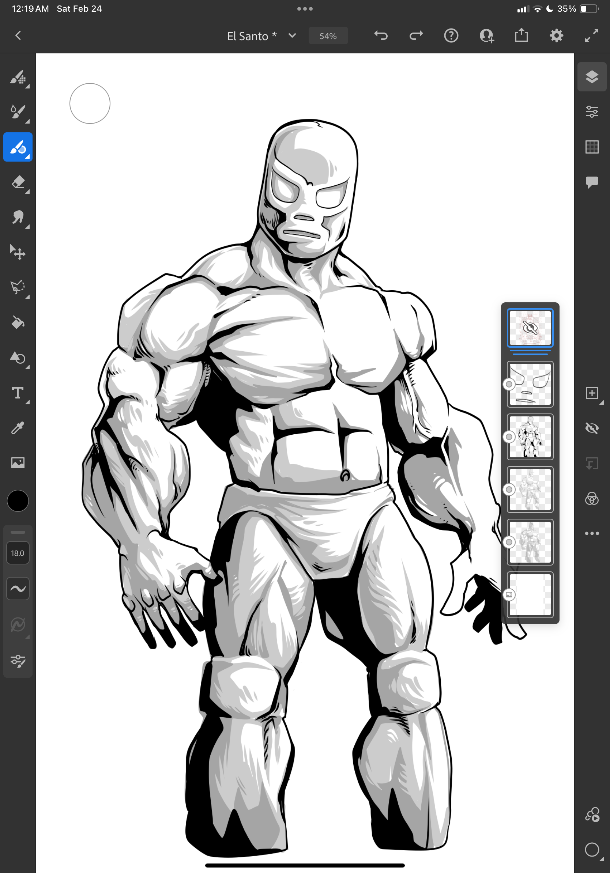The image size is (610, 873).
Task: Open the Layer Properties panel
Action: click(592, 112)
